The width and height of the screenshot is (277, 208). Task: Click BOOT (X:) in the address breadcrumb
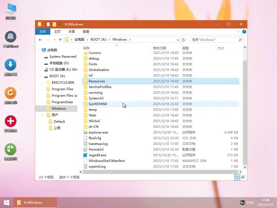pos(98,40)
